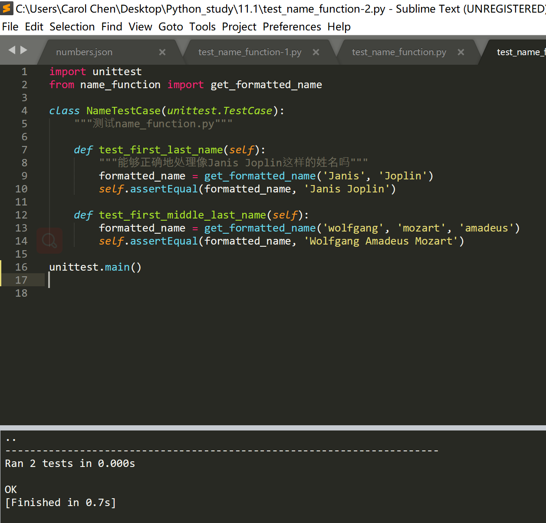
Task: Click the method name test_first_last_name
Action: (x=161, y=150)
